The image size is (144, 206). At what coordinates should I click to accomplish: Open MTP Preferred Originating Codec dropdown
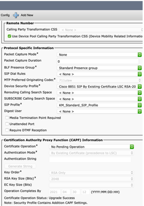[x=99, y=80]
